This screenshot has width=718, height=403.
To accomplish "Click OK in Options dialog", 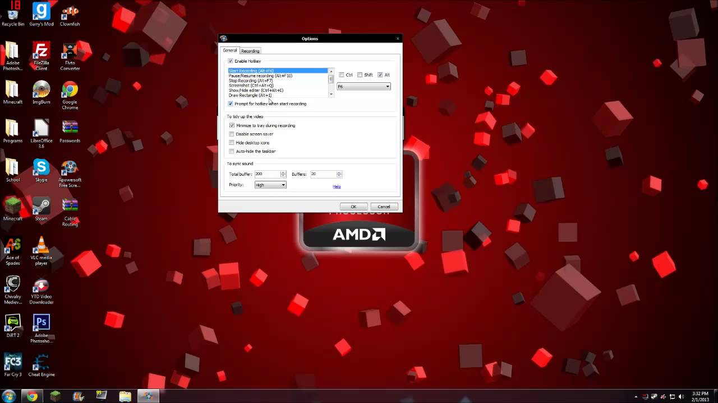I will pos(353,207).
